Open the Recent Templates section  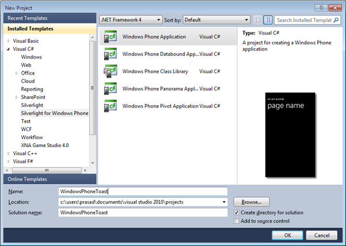[50, 18]
